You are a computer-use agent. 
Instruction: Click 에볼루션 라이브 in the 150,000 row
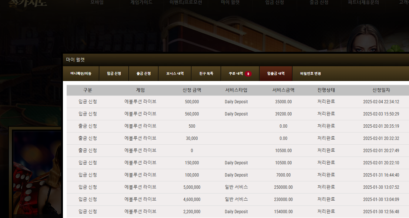140,162
